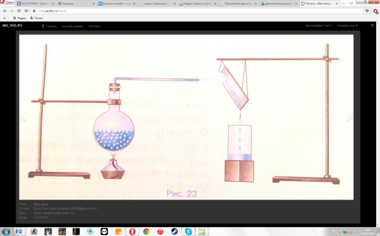Add a bookmark with plus icon

click(4, 18)
